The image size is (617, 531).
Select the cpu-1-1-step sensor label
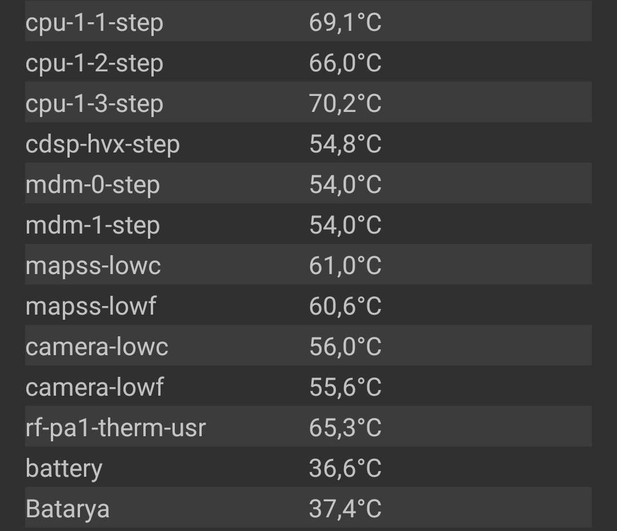[x=94, y=23]
